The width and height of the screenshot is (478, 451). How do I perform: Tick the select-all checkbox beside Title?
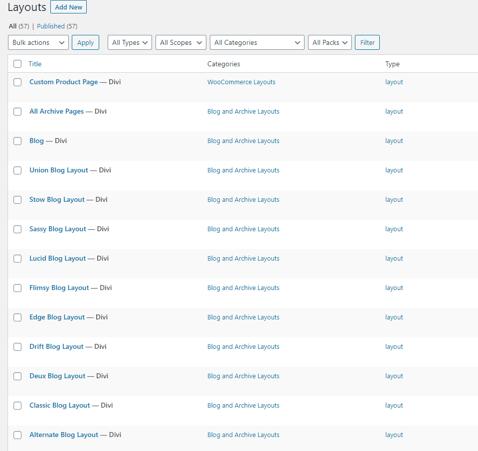pyautogui.click(x=17, y=64)
